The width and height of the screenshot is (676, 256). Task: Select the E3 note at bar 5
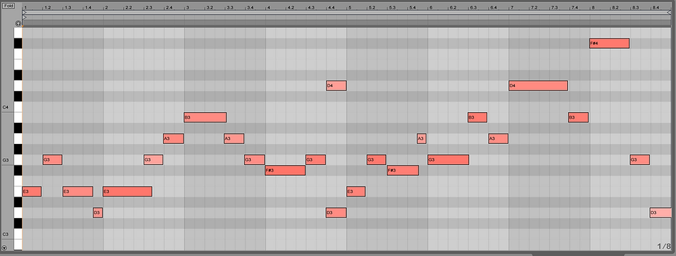(x=356, y=191)
